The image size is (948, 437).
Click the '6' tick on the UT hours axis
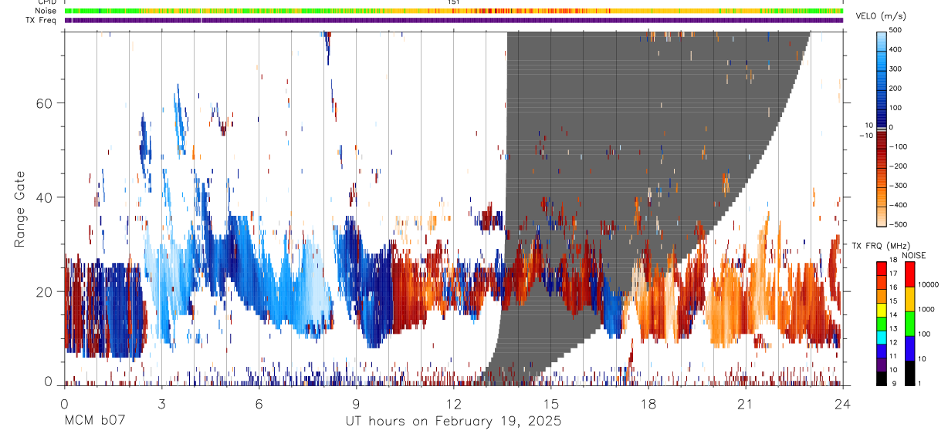coord(259,403)
